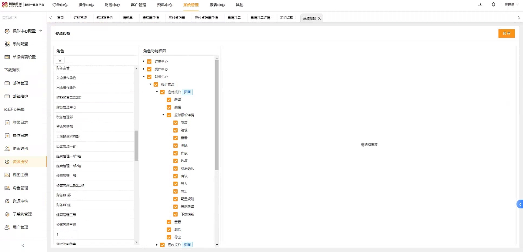
Task: Toggle the 报价管理 checkbox
Action: pyautogui.click(x=156, y=84)
